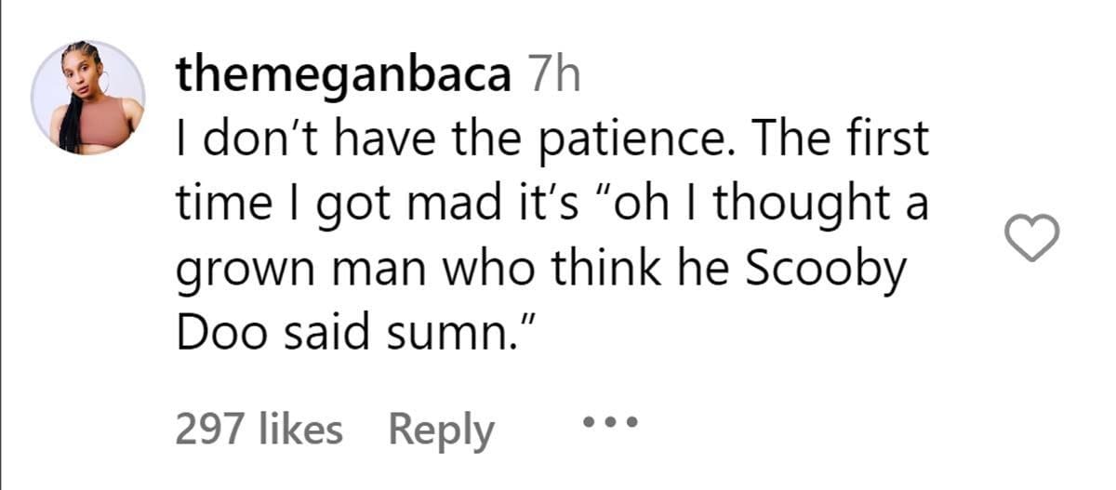Click the word "thought" in the comment

click(x=807, y=205)
